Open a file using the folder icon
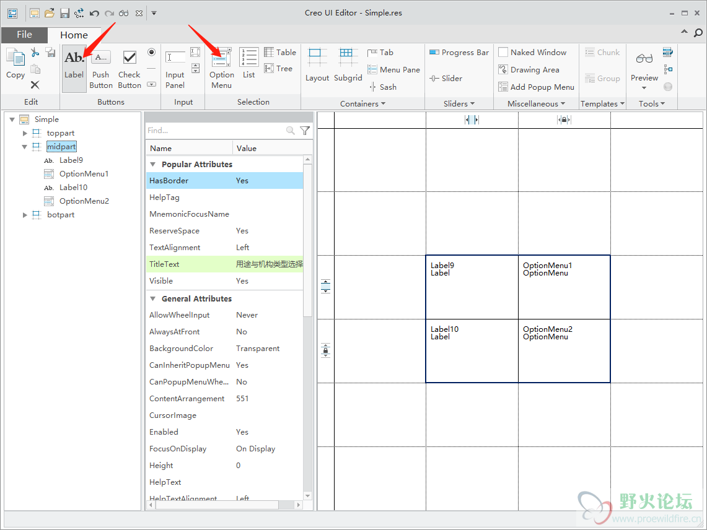Image resolution: width=707 pixels, height=530 pixels. 50,13
